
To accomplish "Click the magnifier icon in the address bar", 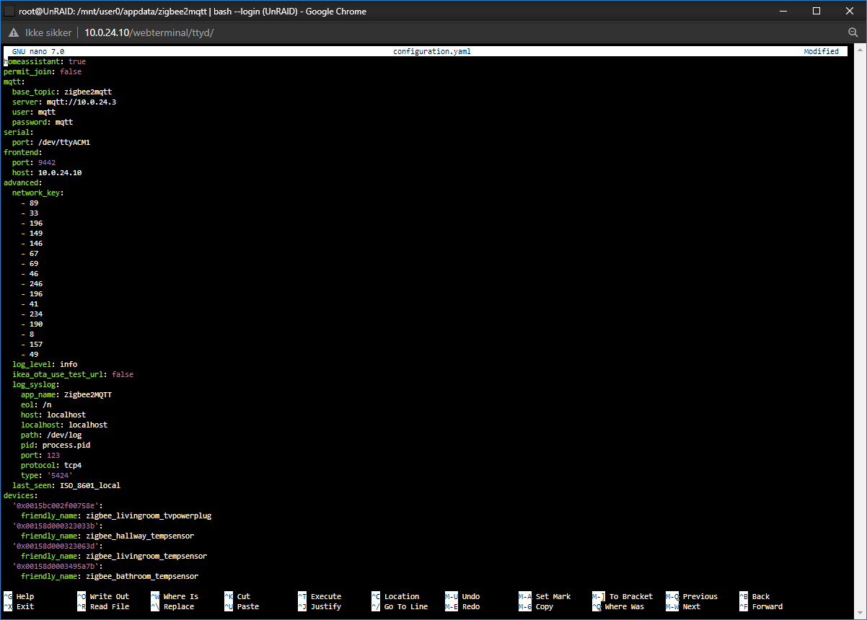I will pyautogui.click(x=853, y=32).
